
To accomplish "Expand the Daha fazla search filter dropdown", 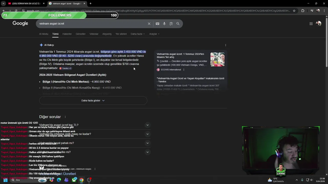I will click(138, 34).
